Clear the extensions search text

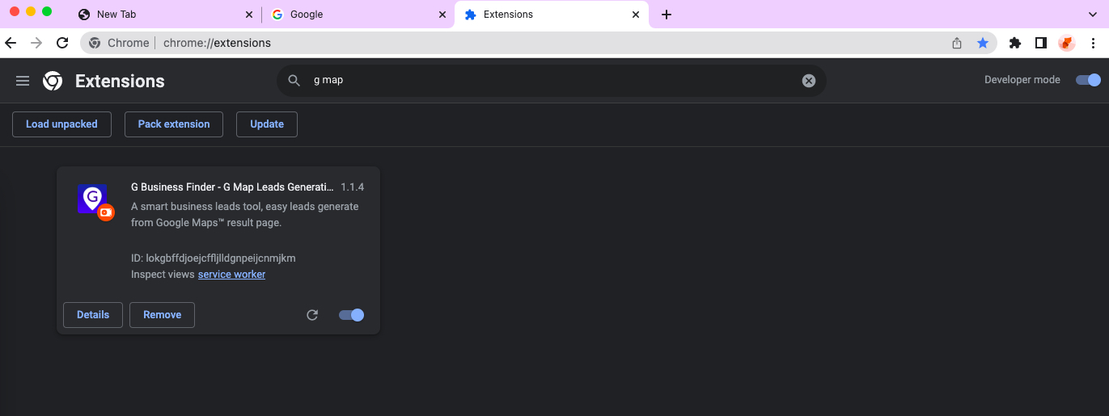click(x=809, y=81)
